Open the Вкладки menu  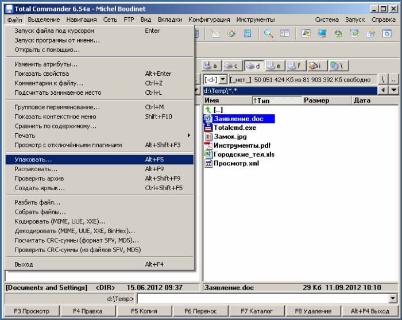(170, 20)
